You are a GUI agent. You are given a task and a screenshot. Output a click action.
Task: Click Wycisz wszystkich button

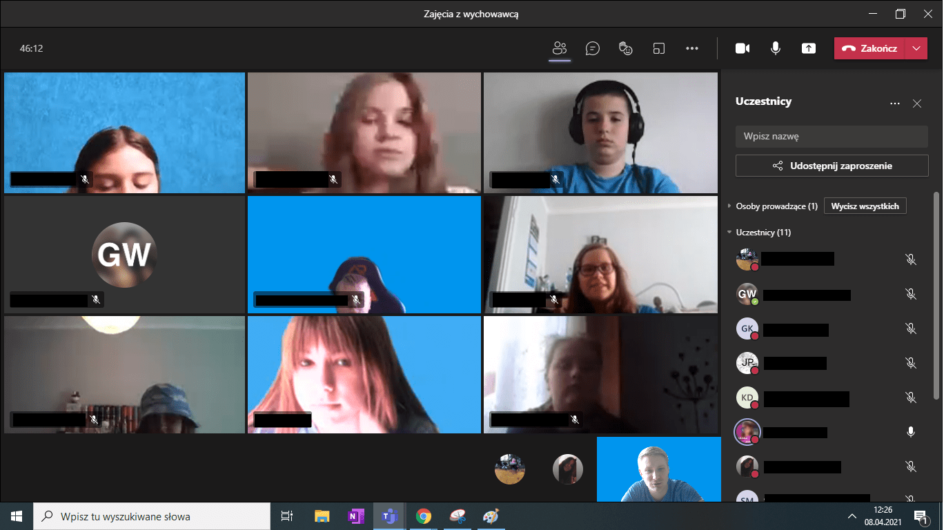[865, 206]
